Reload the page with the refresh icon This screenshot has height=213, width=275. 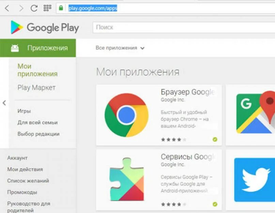coord(34,8)
